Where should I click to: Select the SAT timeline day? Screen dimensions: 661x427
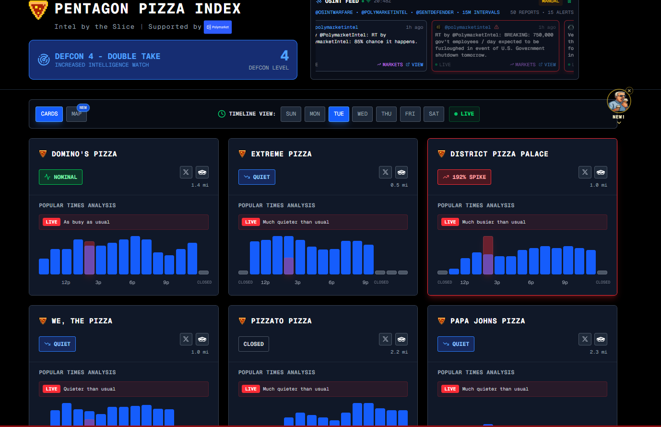pos(434,114)
